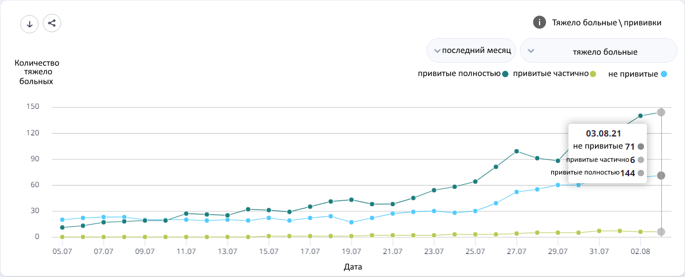Click the share chart icon
The width and height of the screenshot is (685, 277).
tap(52, 24)
